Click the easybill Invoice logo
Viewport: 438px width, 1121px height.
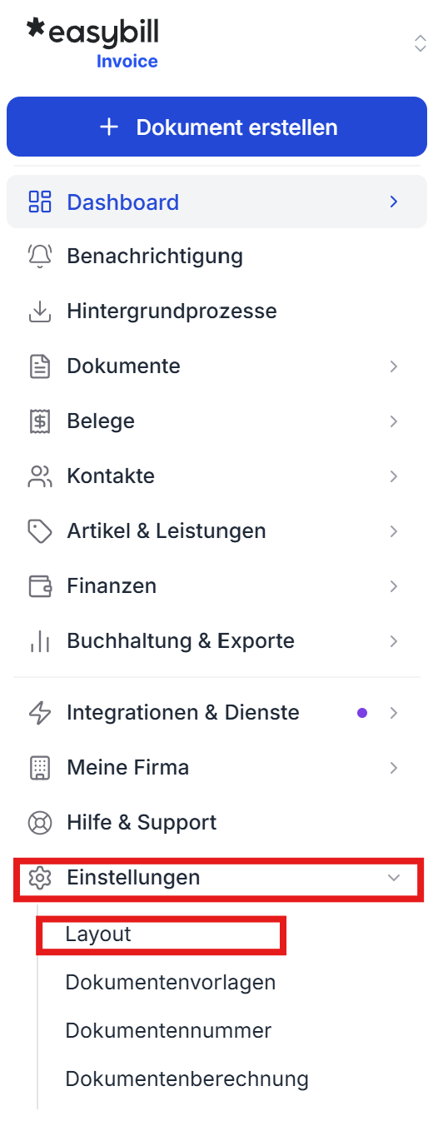93,43
